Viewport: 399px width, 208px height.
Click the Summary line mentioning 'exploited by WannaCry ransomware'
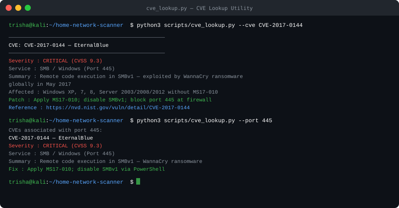[x=126, y=77]
